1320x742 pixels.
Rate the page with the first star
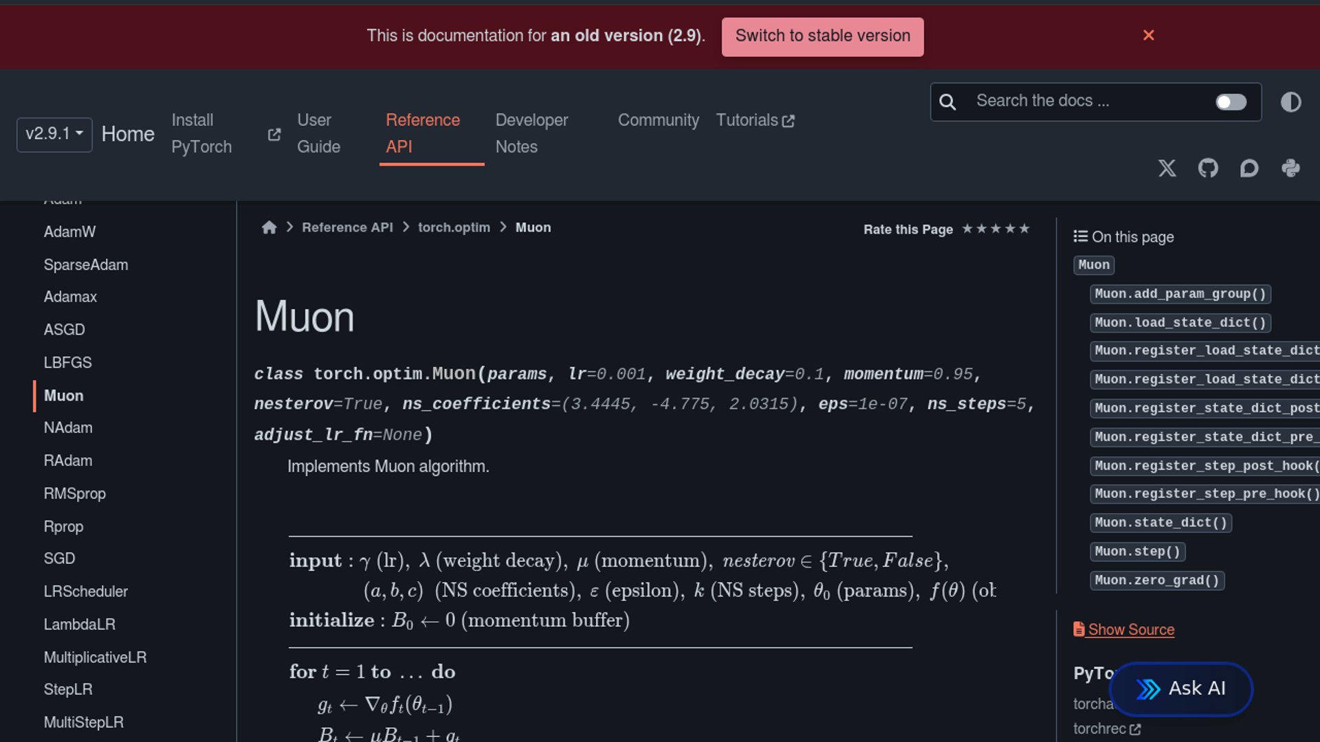pos(967,229)
